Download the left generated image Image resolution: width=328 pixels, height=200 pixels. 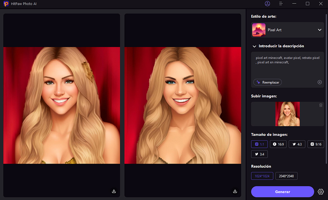tap(114, 191)
